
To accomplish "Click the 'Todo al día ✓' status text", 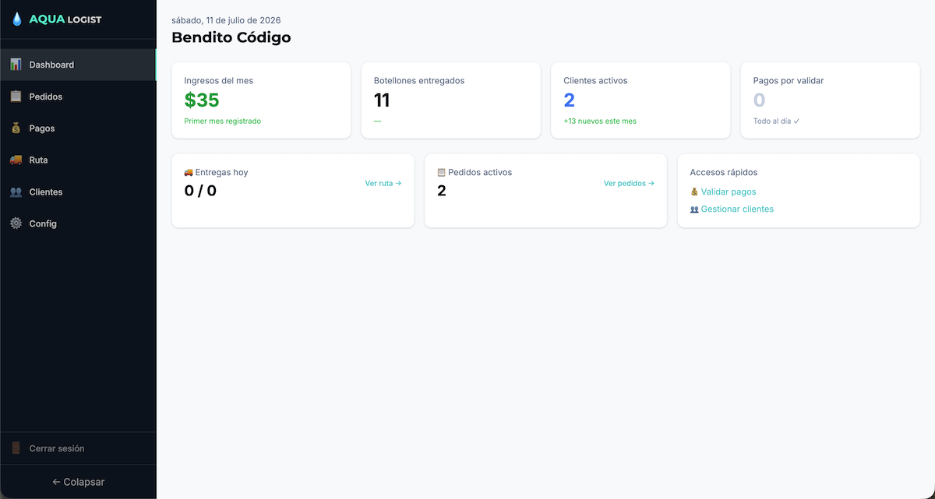I will (777, 121).
